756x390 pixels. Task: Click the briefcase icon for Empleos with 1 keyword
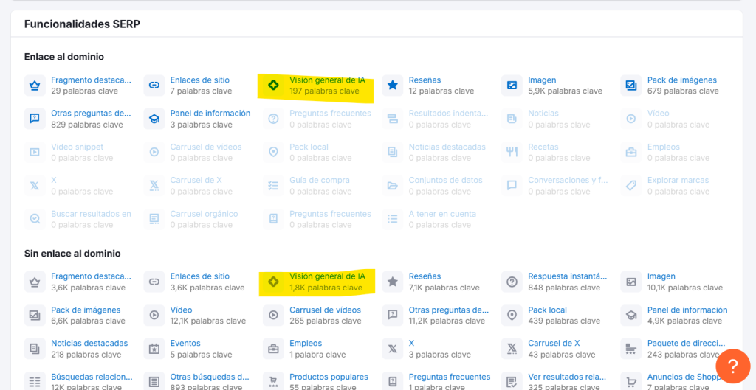[273, 349]
